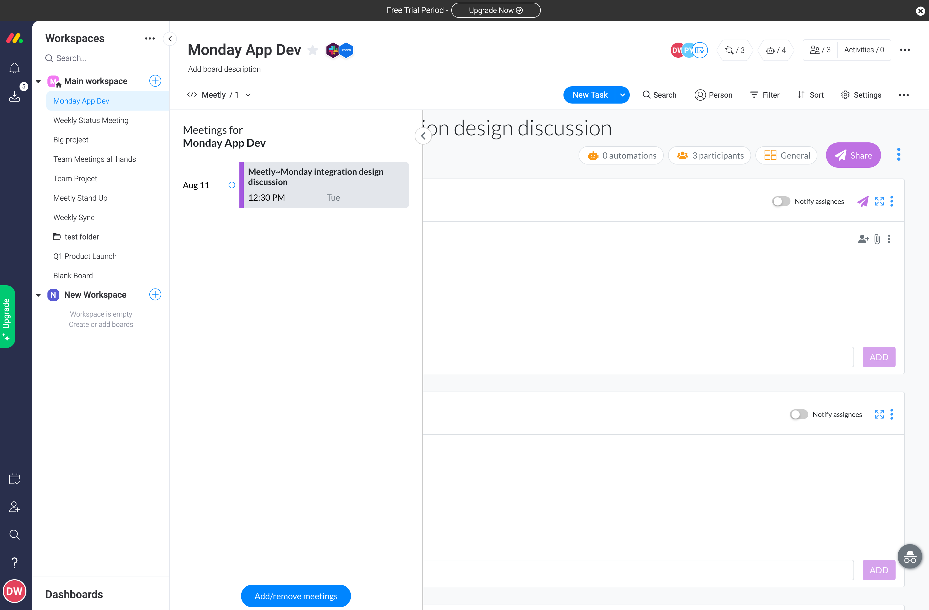929x610 pixels.
Task: Click the Upgrade Now button
Action: point(496,10)
